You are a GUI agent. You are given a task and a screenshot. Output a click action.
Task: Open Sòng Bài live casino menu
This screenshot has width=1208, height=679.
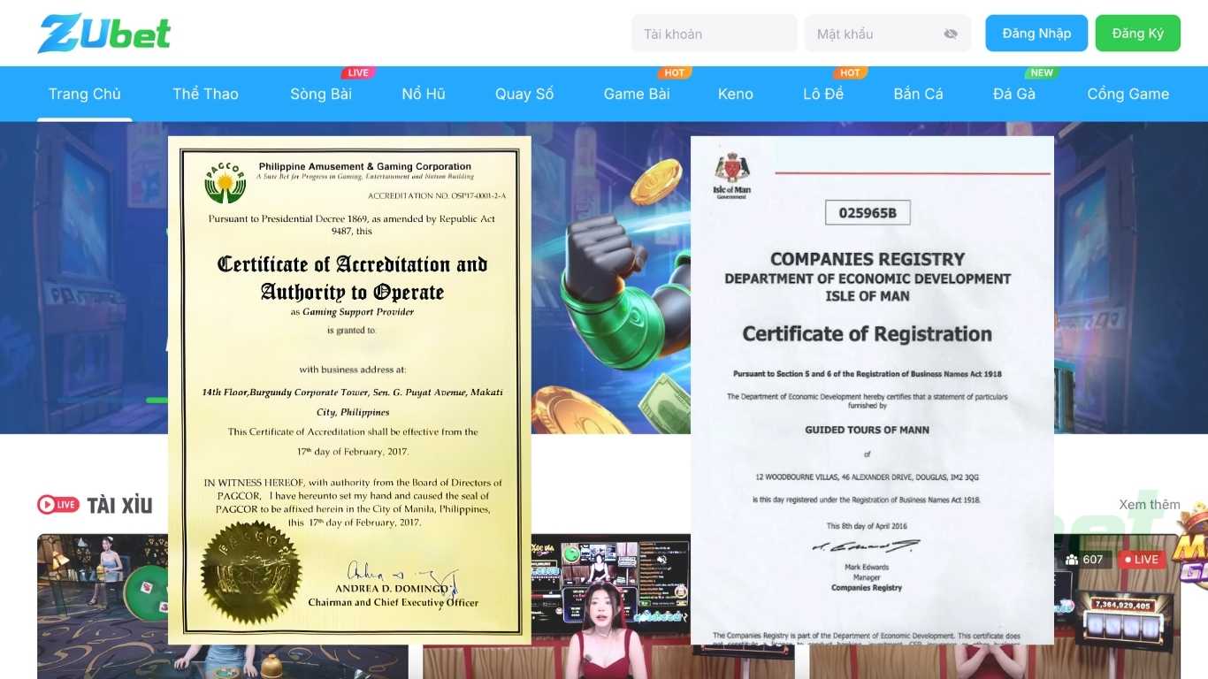tap(321, 94)
